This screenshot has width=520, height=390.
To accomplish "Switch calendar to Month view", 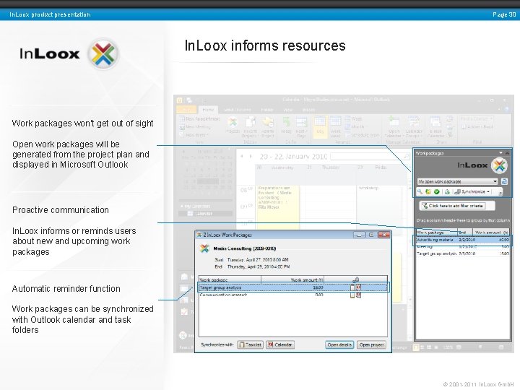I will [355, 126].
